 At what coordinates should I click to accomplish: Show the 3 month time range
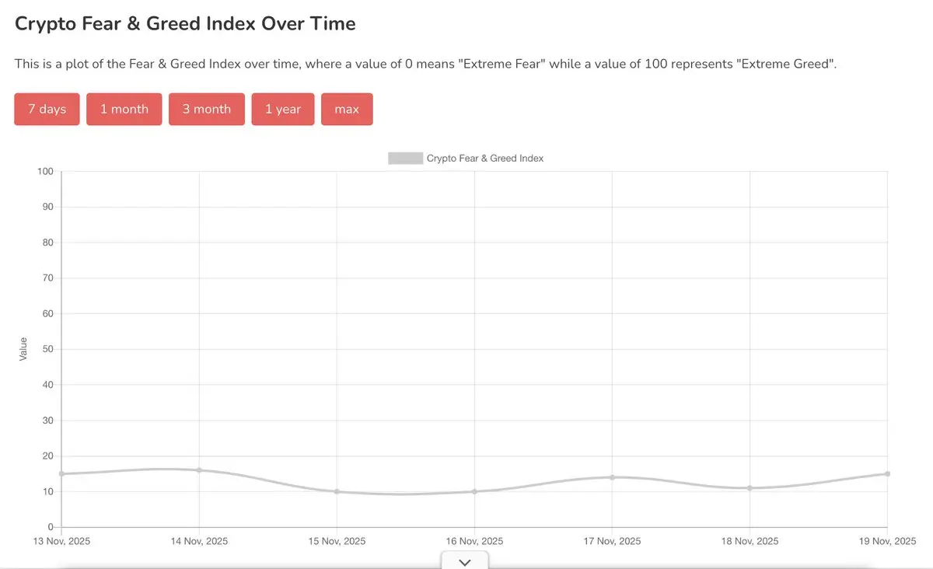[x=207, y=109]
